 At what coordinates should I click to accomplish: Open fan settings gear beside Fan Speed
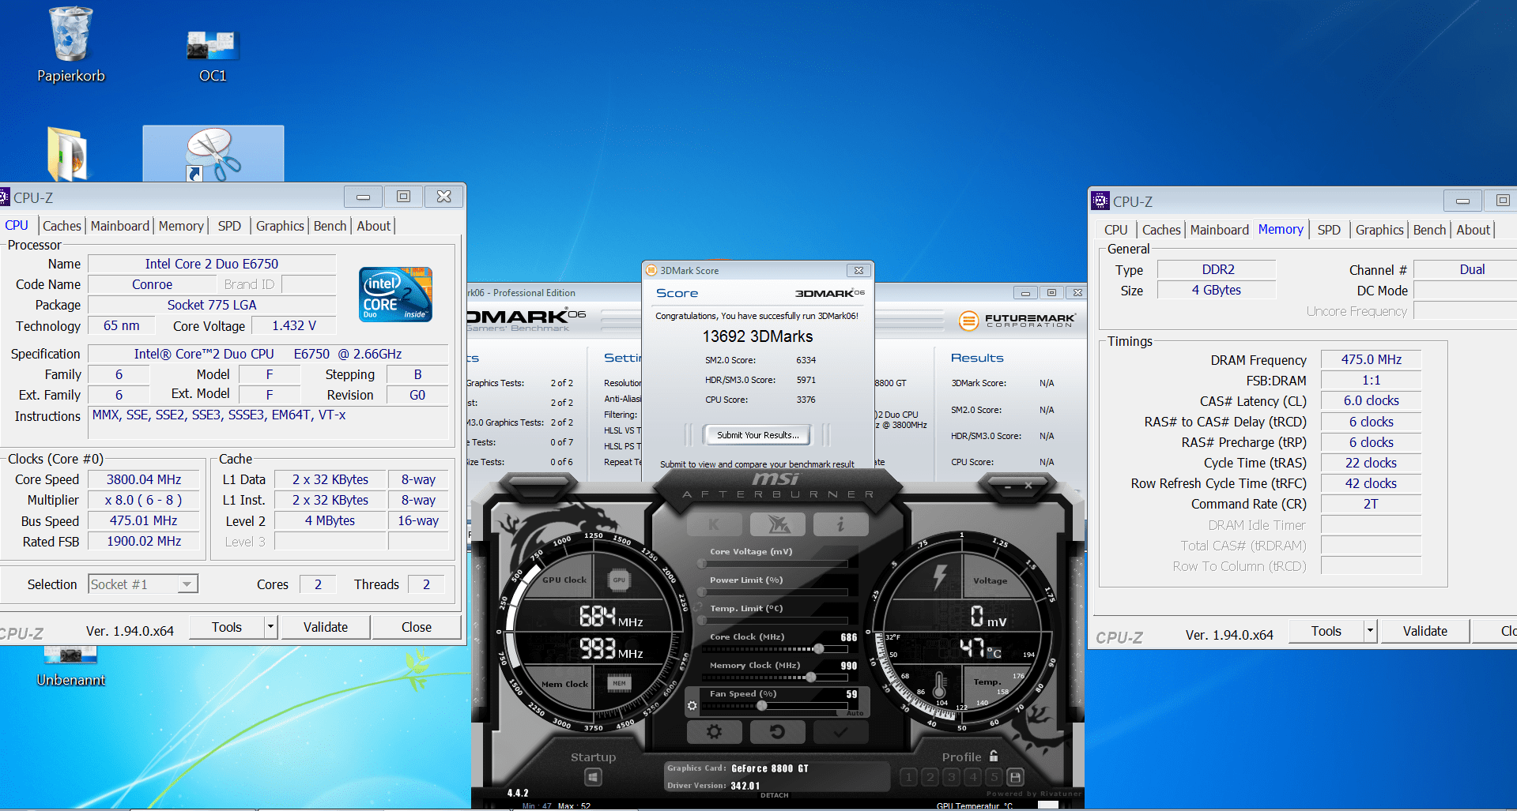point(692,705)
